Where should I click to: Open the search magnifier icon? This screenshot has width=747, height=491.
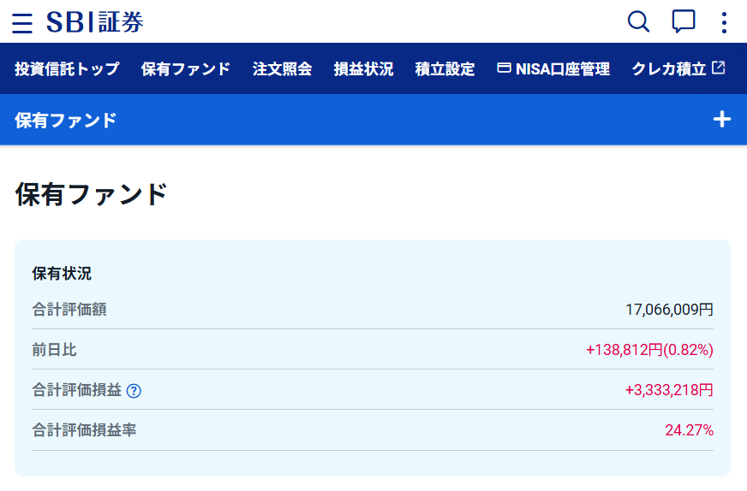(638, 22)
